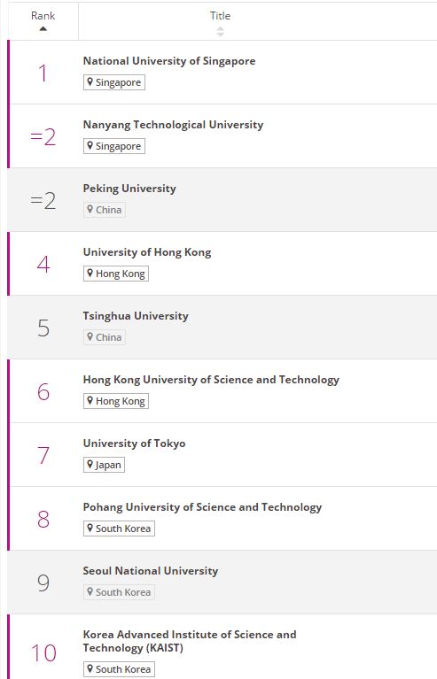Click Singapore location tag under National University
The image size is (437, 679).
coord(114,82)
